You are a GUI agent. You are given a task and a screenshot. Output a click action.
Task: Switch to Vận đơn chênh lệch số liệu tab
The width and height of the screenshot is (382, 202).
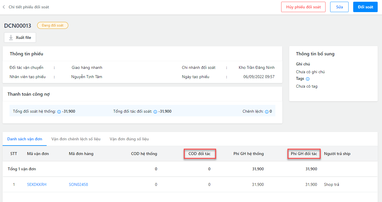pyautogui.click(x=76, y=139)
